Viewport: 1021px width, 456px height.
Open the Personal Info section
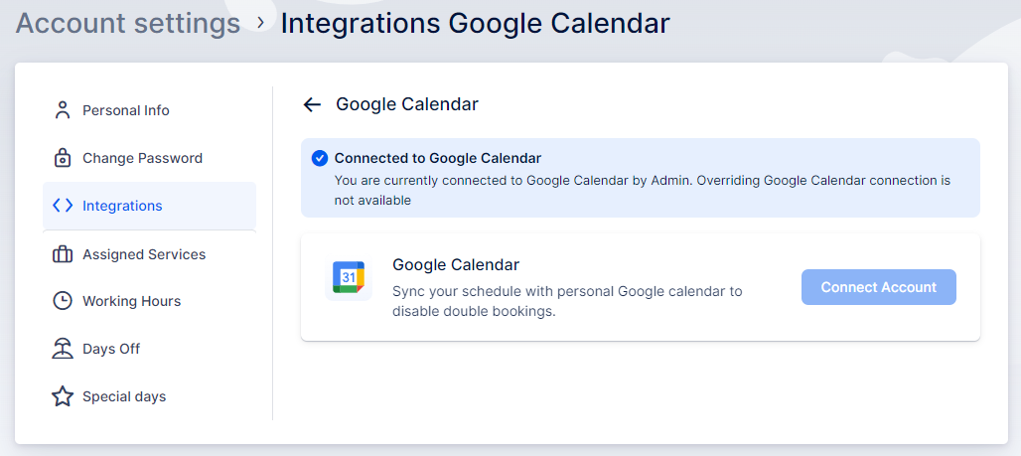(126, 110)
